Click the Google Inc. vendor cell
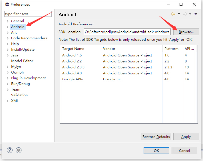 pos(112,79)
